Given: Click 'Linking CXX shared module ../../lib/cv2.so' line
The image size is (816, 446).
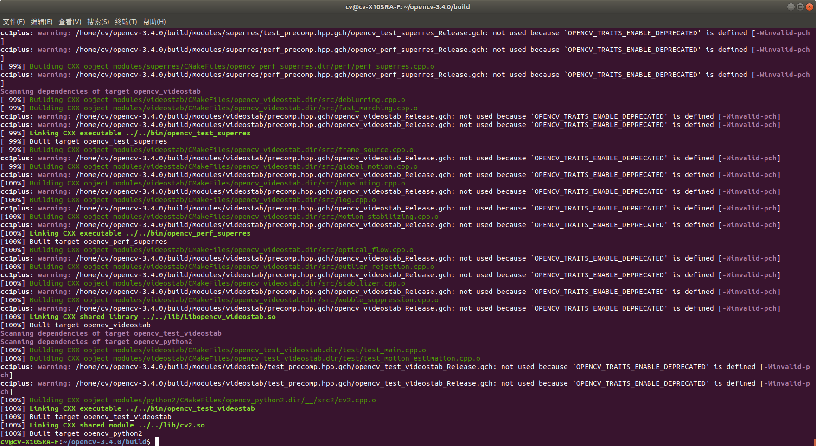Looking at the screenshot, I should (x=102, y=425).
